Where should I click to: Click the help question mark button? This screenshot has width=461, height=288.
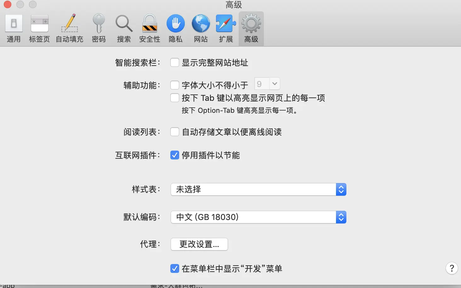click(452, 268)
